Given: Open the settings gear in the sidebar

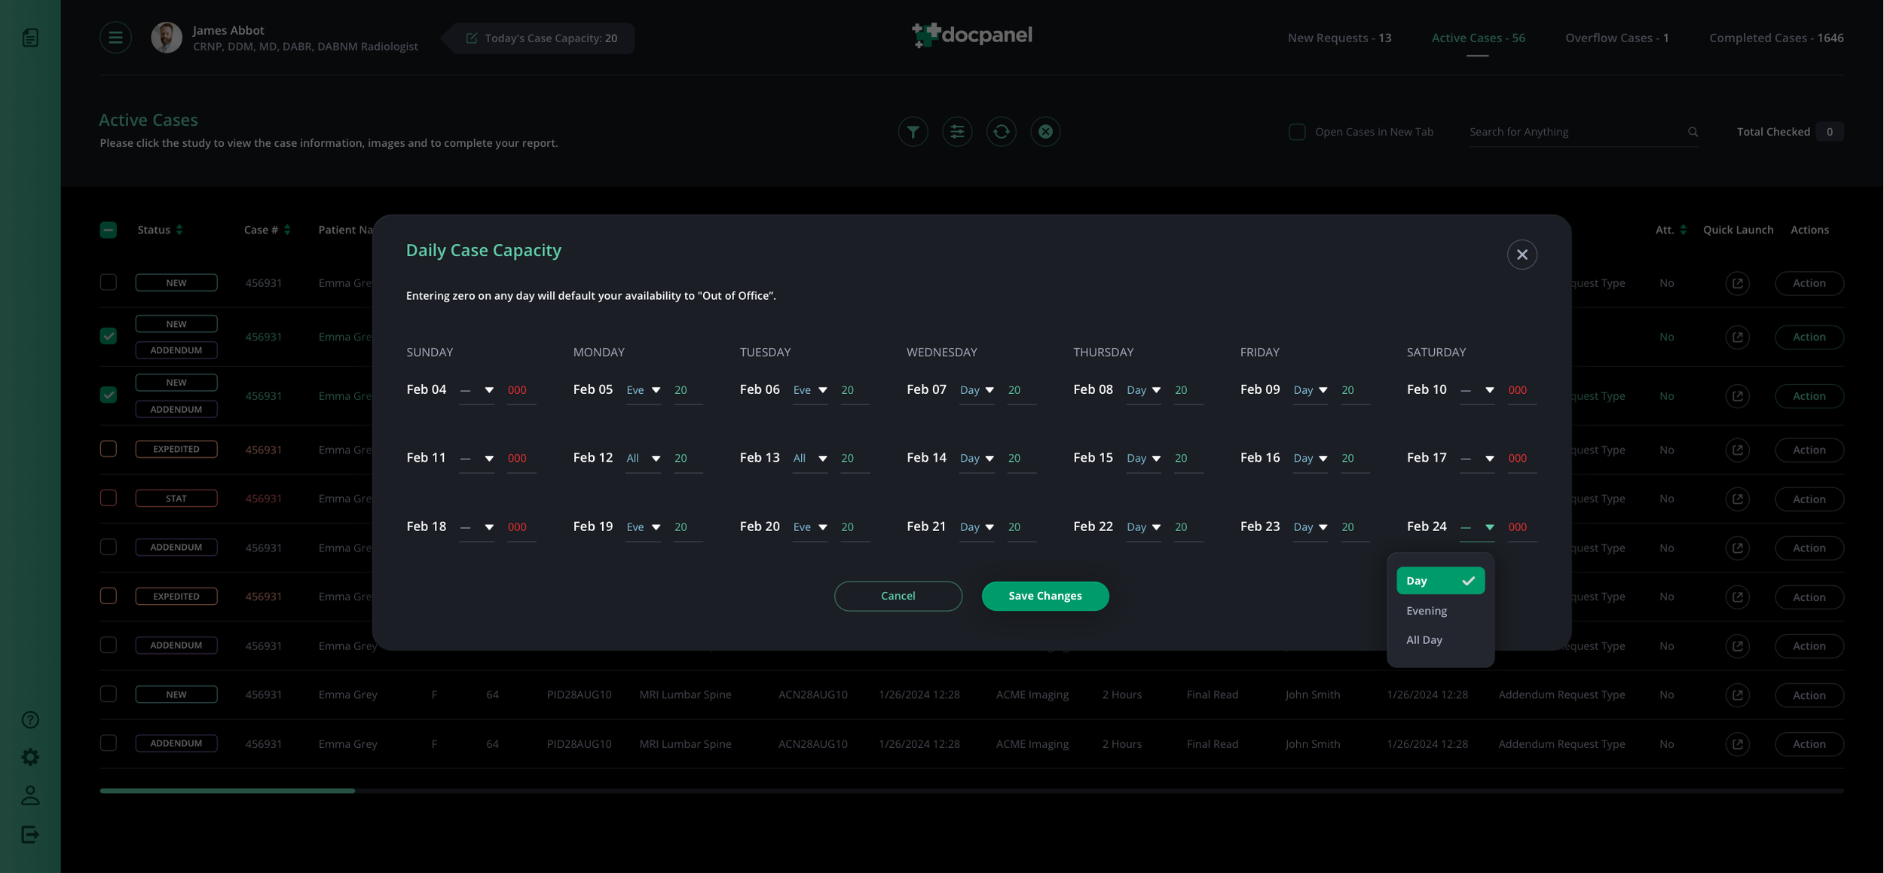Looking at the screenshot, I should [x=30, y=757].
